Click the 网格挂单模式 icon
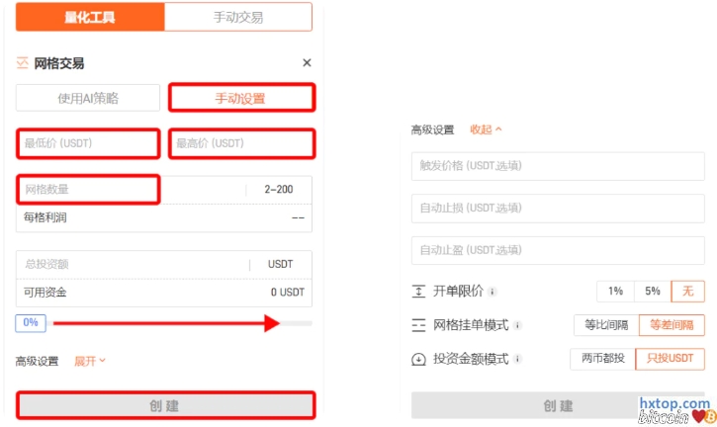 pos(418,325)
